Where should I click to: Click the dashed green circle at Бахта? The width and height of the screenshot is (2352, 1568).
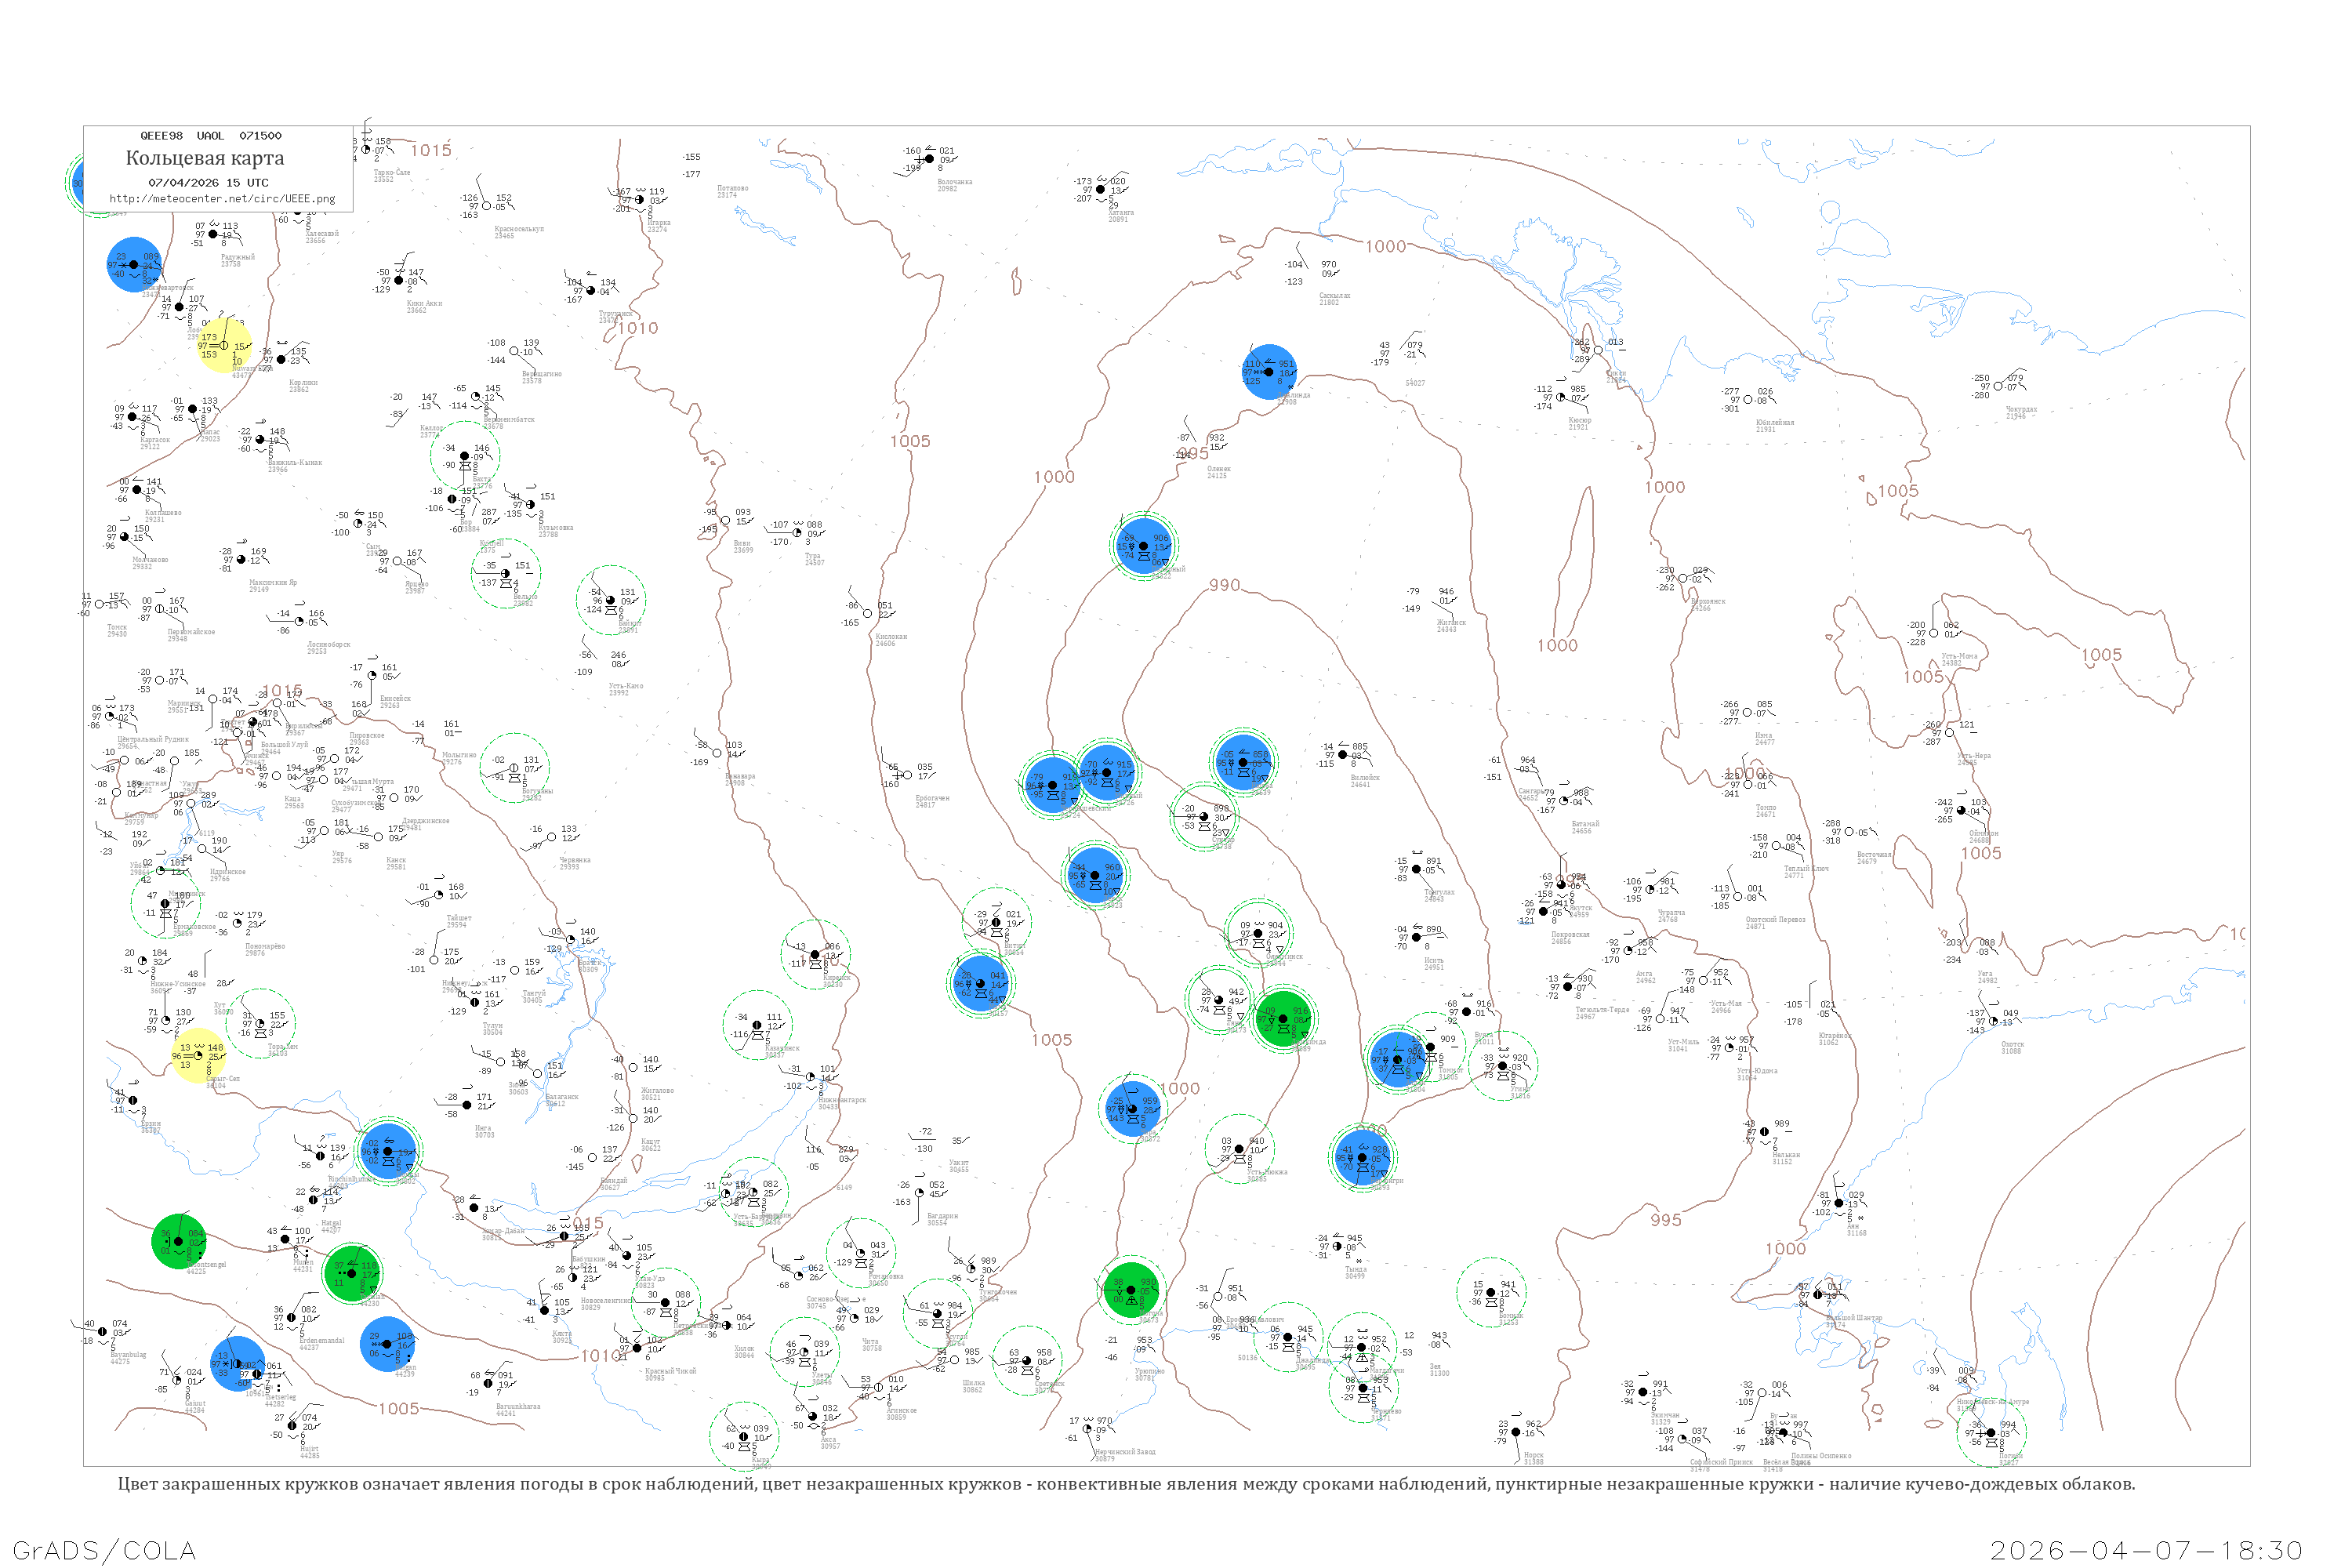click(465, 456)
